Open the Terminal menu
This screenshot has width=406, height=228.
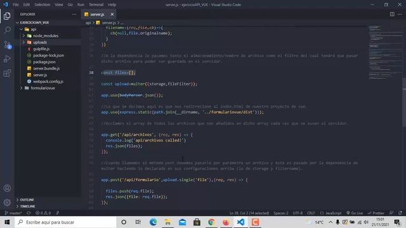(96, 4)
